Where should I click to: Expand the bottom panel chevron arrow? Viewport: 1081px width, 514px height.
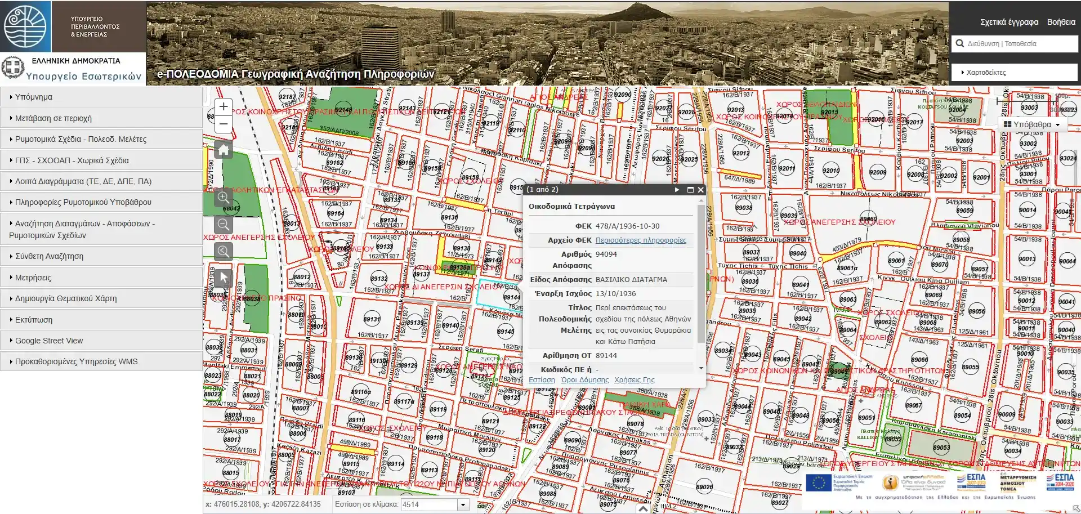click(643, 508)
